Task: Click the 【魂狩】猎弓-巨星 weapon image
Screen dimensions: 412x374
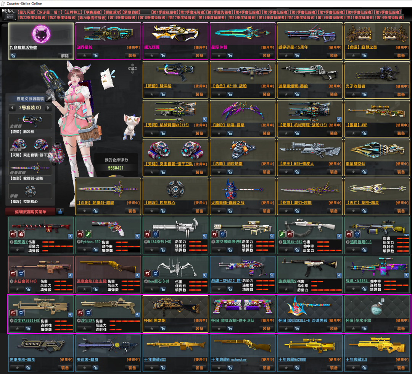Action: pyautogui.click(x=243, y=111)
